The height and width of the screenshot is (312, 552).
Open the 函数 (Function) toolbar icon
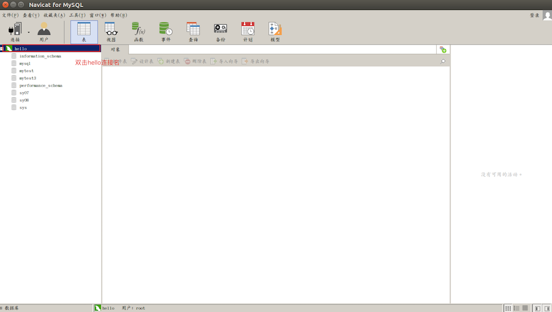139,32
